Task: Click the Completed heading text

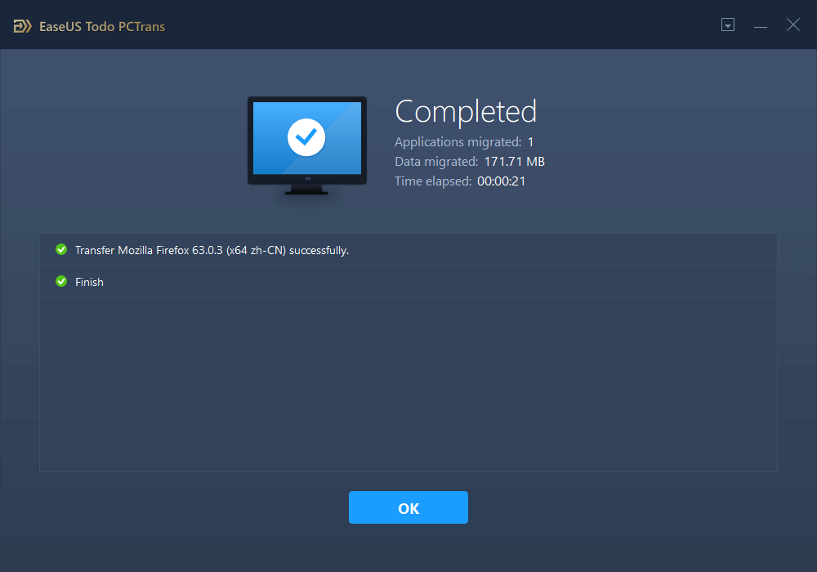Action: 466,111
